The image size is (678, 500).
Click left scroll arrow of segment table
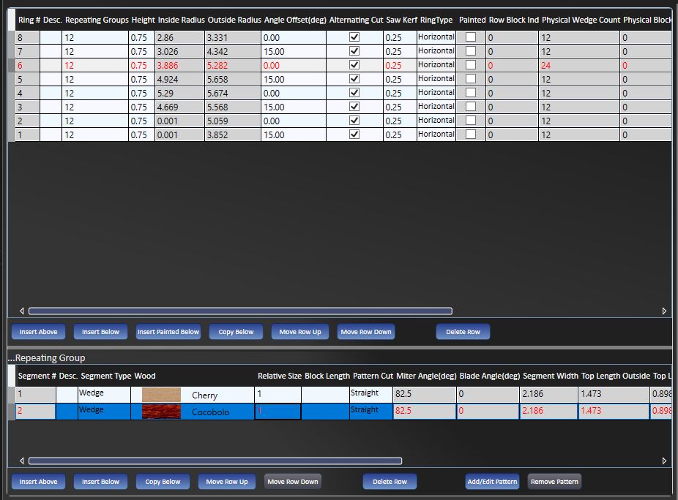[21, 461]
